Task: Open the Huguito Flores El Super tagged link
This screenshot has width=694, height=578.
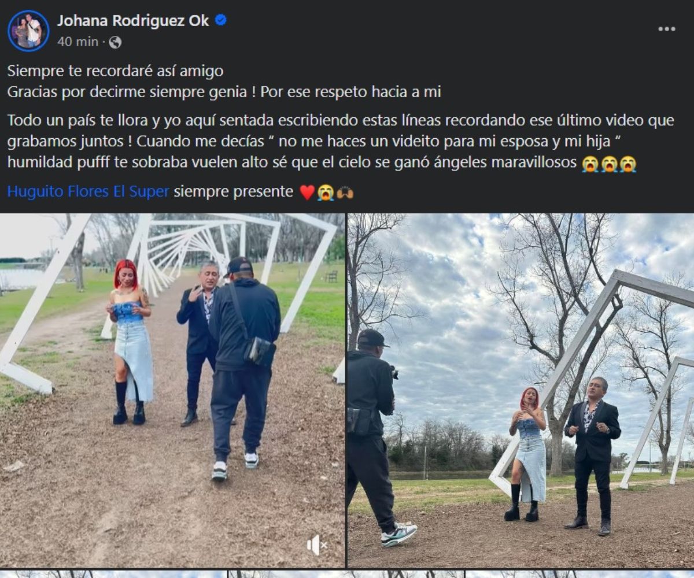Action: coord(88,192)
